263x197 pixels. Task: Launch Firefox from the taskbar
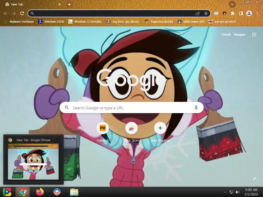(40, 192)
